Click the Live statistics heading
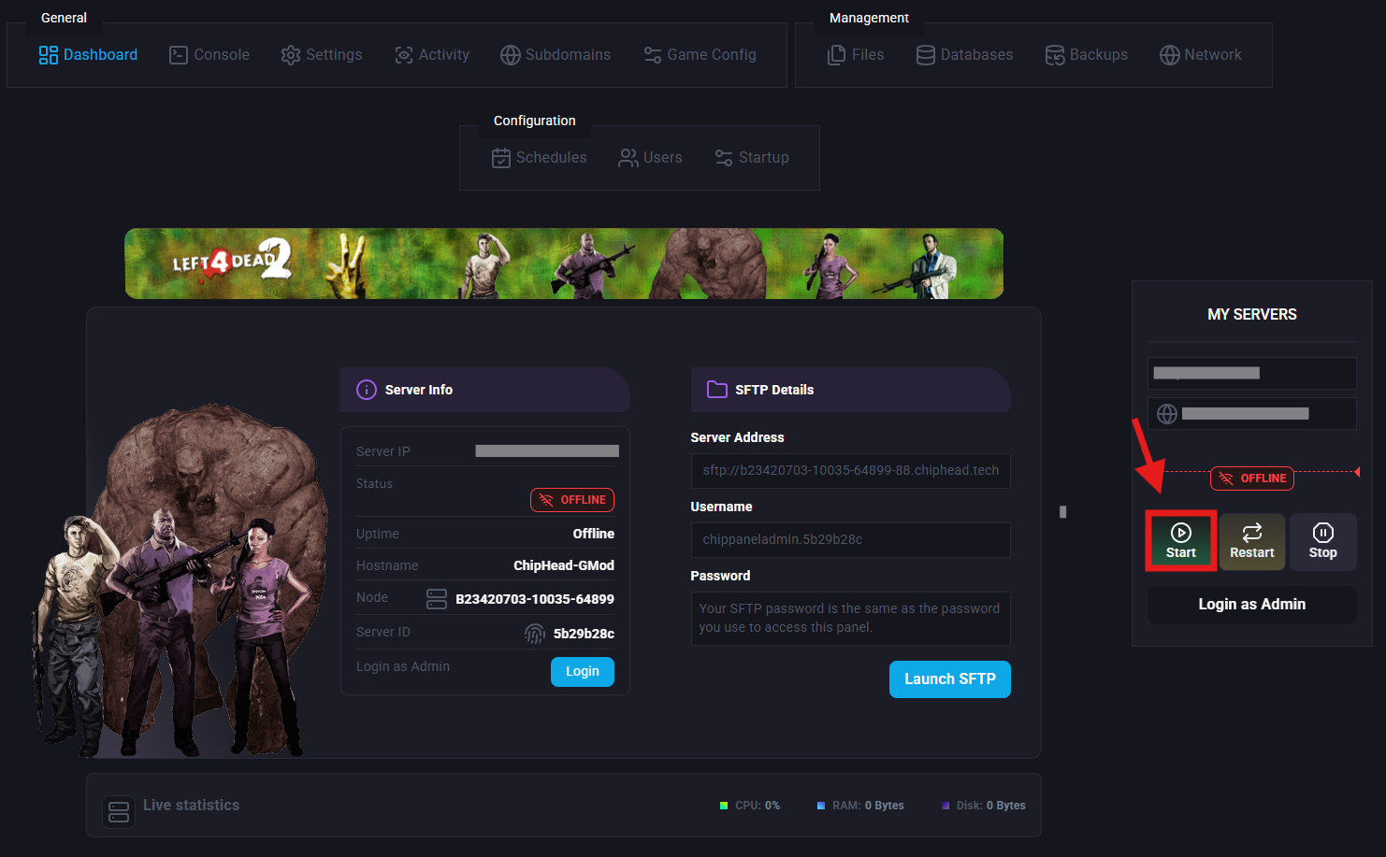 tap(192, 806)
